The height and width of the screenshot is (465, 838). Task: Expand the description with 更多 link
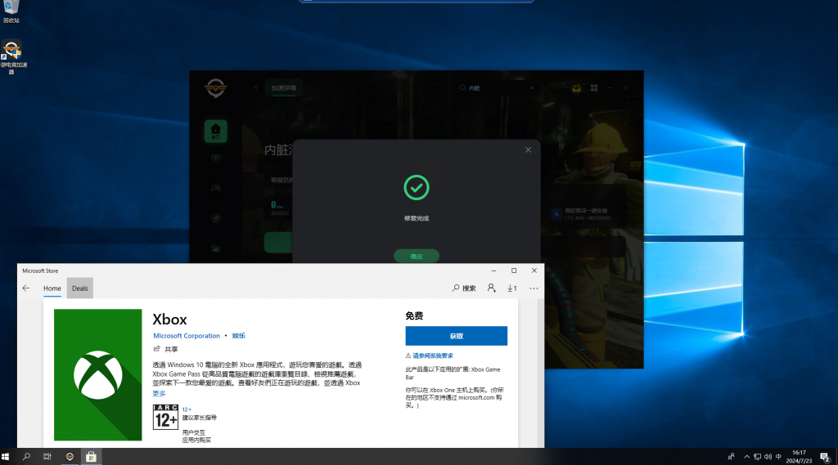click(159, 393)
